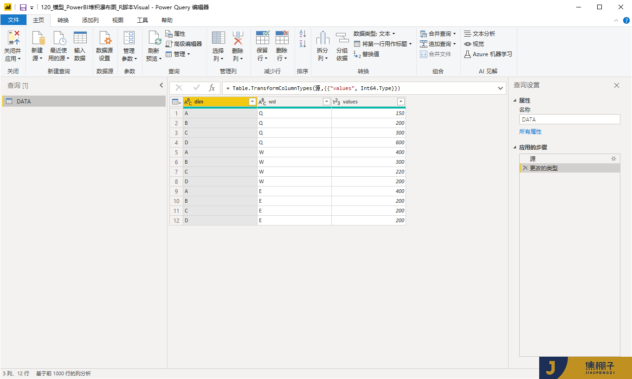632x379 pixels.
Task: Click the values column type icon
Action: coord(337,102)
